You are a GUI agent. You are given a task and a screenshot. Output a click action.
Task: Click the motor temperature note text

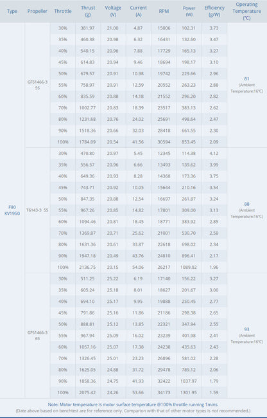click(x=133, y=404)
